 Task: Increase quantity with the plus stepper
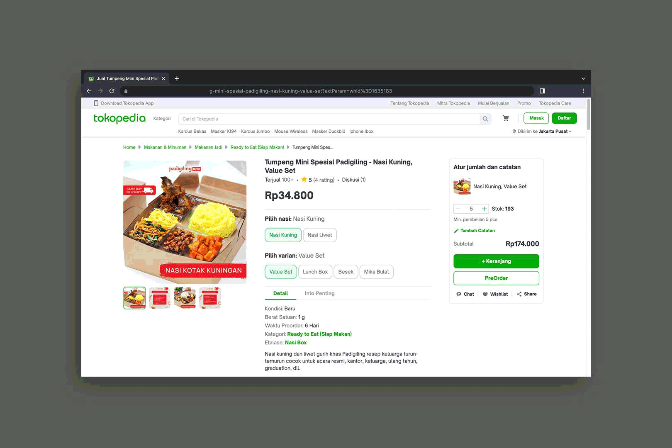(x=484, y=209)
